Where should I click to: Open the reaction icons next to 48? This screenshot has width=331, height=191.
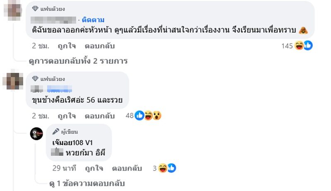tap(148, 116)
